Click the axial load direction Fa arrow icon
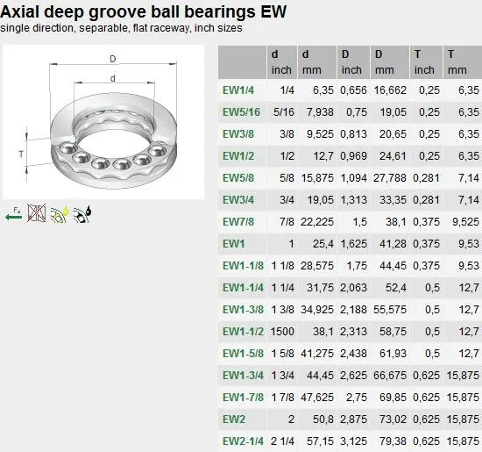The width and height of the screenshot is (482, 452). pos(14,214)
